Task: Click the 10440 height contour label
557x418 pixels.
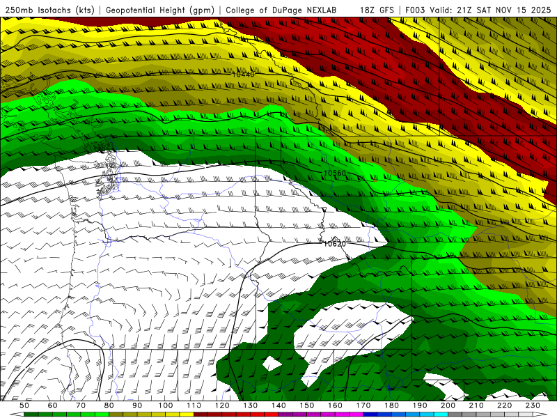Action: point(243,75)
